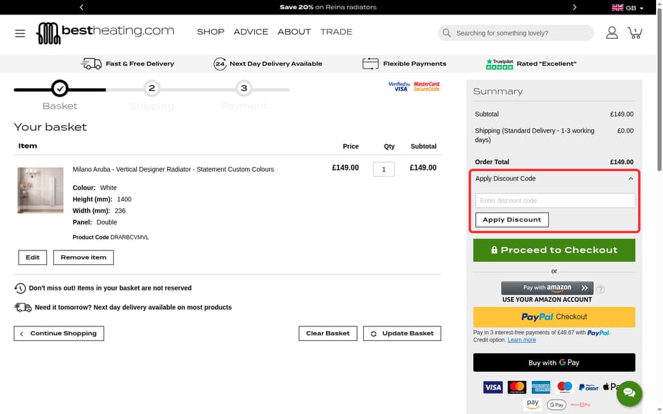Click the bestheating.com logo
Viewport: 663px width, 414px height.
(105, 33)
